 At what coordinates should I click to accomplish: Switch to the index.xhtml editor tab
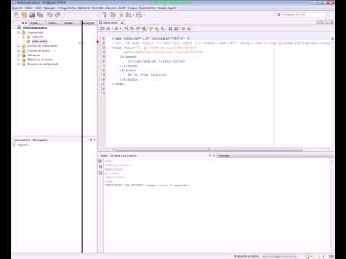click(x=110, y=23)
